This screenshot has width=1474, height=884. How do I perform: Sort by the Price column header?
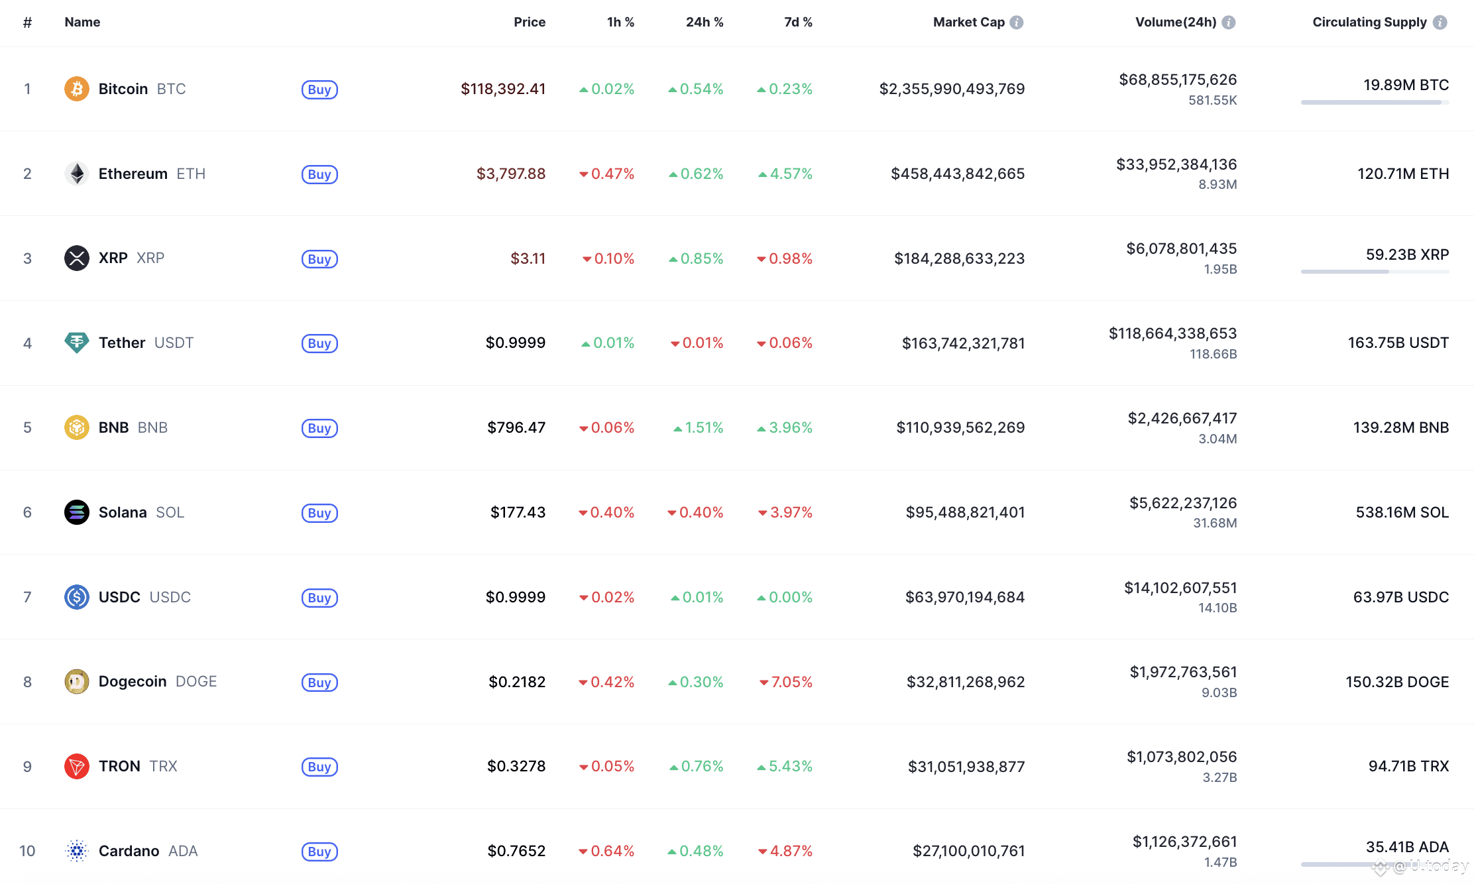[530, 22]
